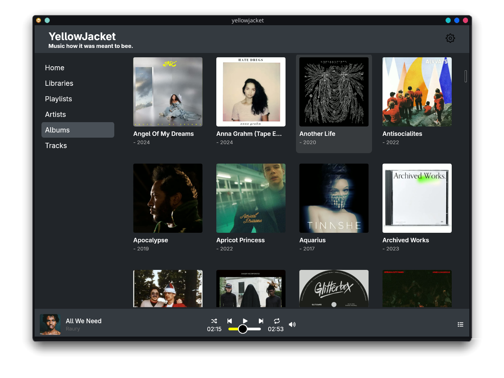
Task: Open the play queue icon
Action: click(460, 324)
